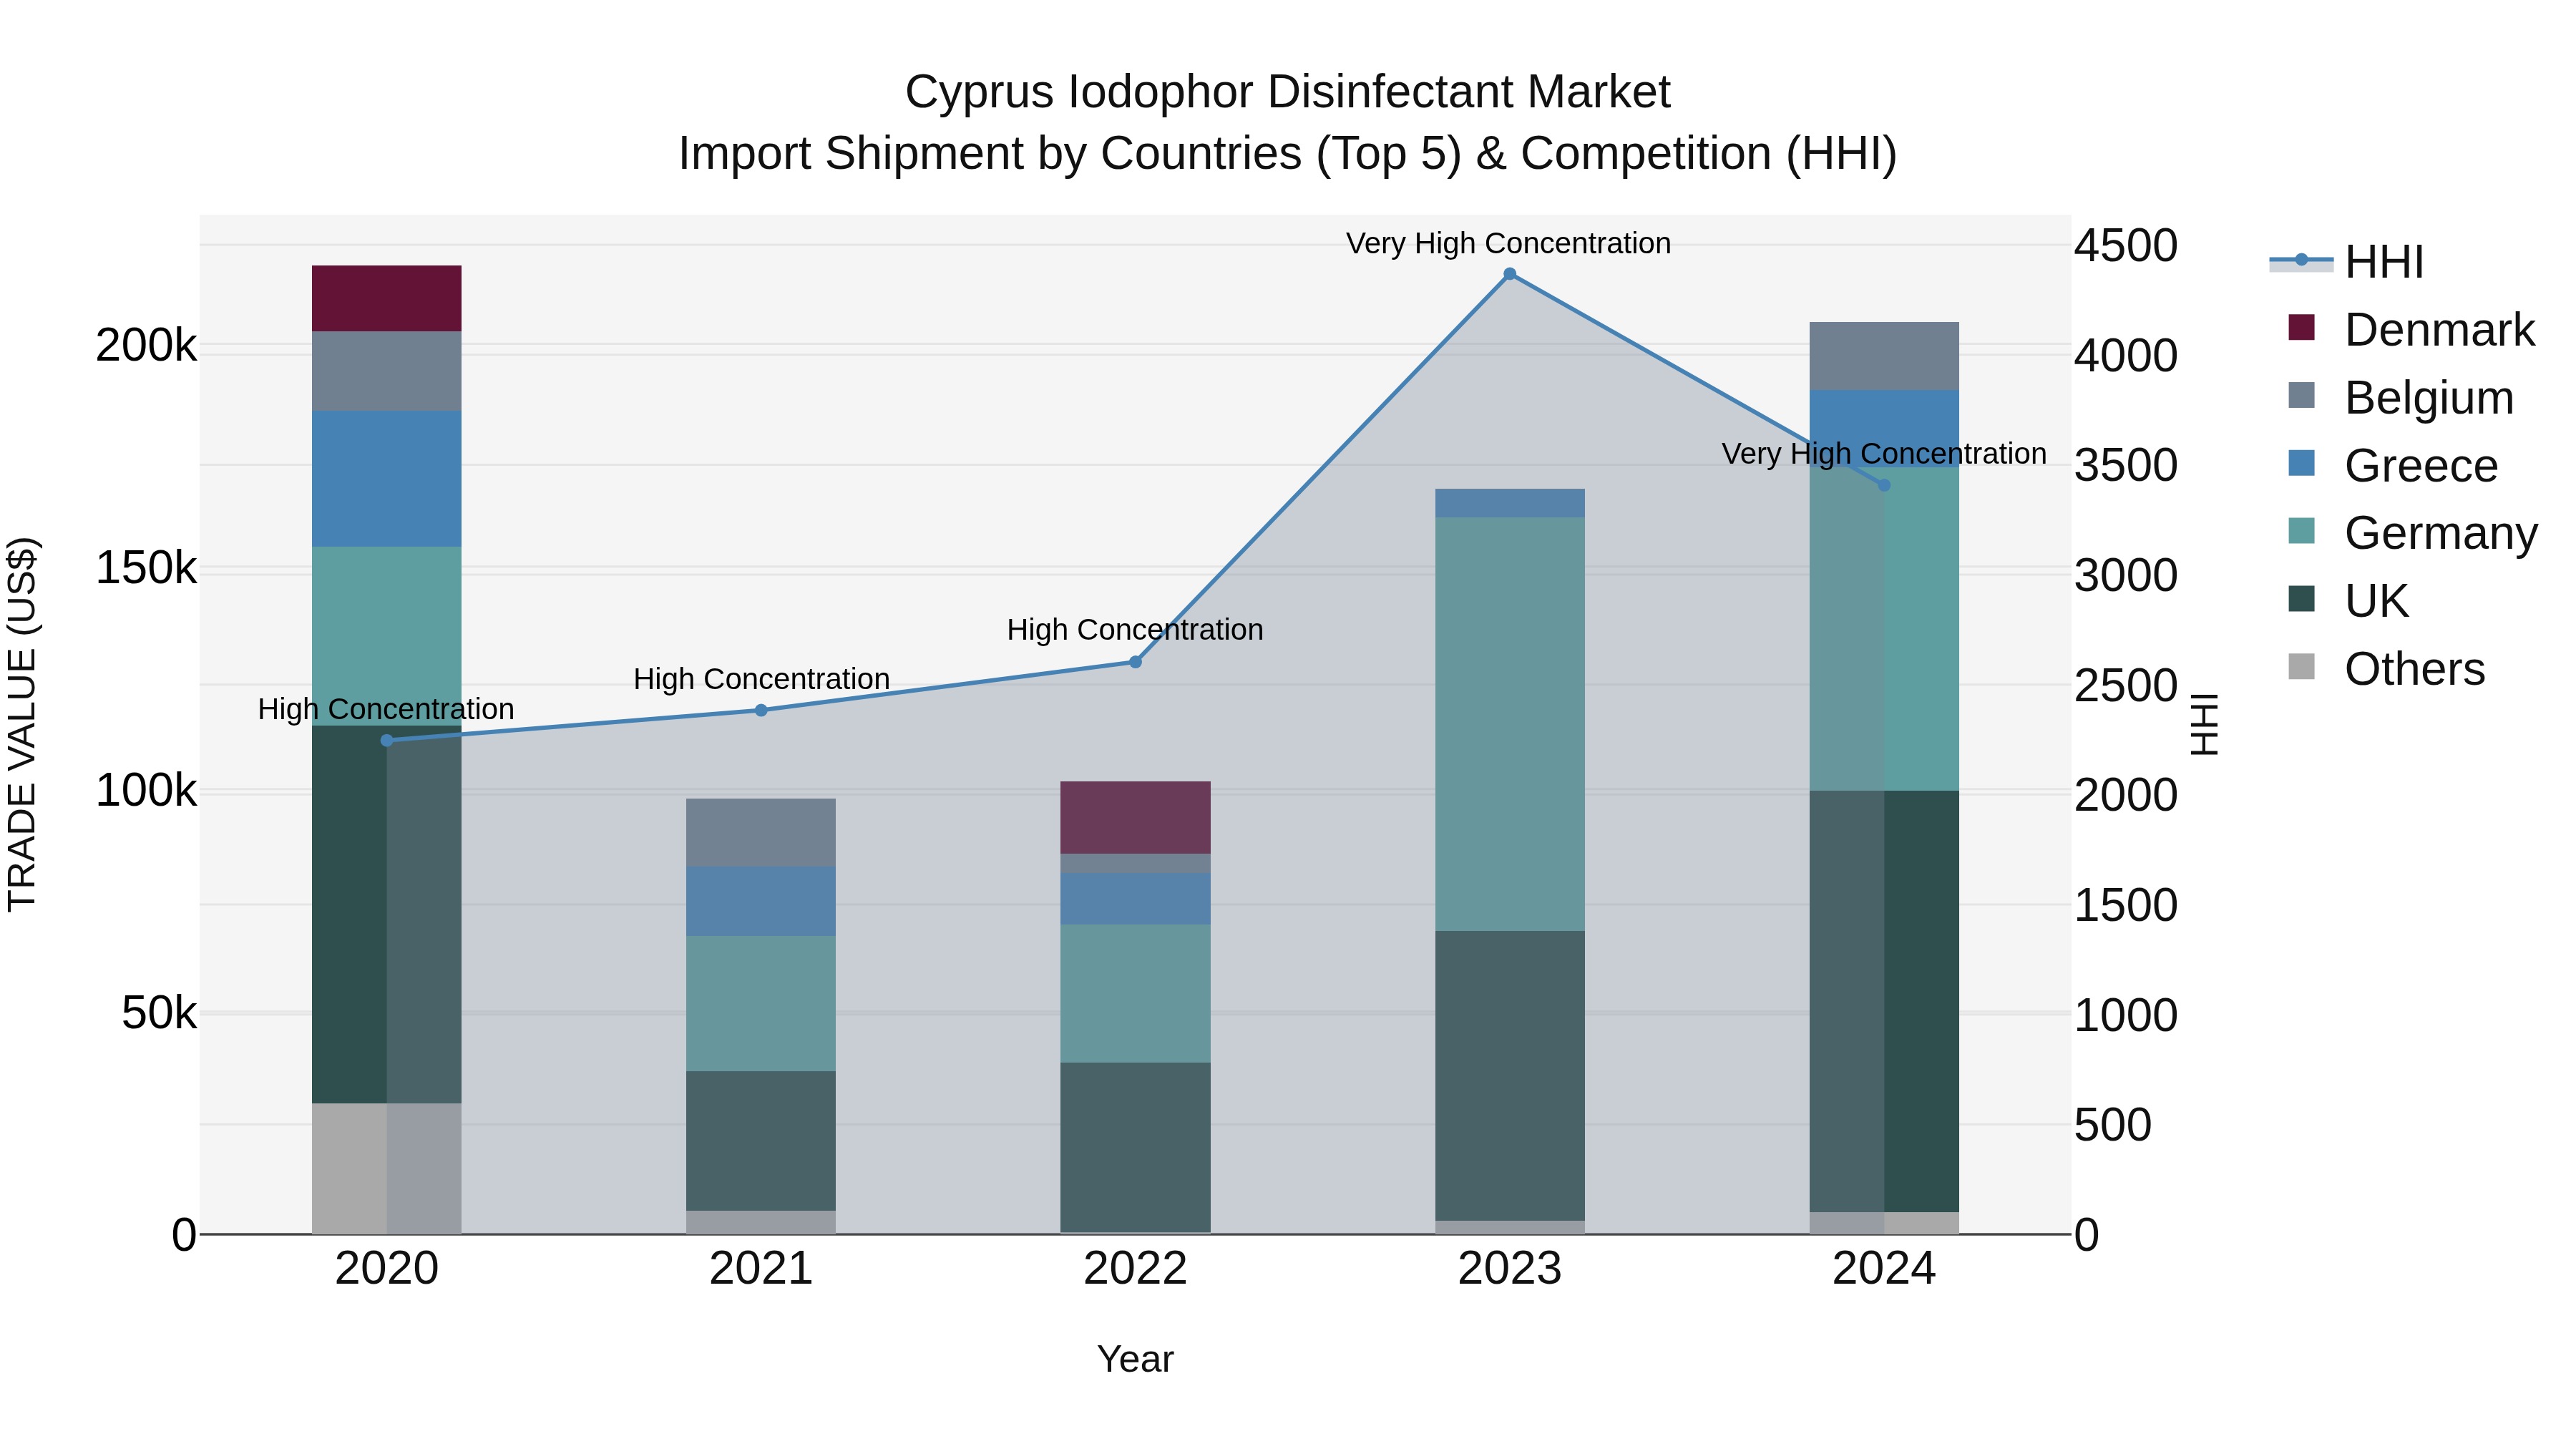Toggle the UK legend label
2576x1449 pixels.
click(x=2377, y=601)
